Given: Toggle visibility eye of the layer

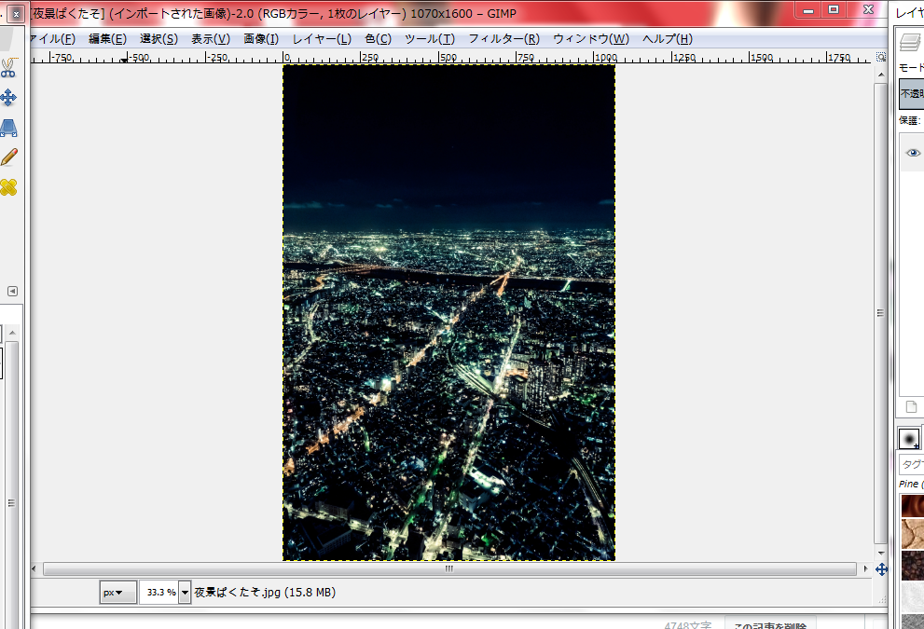Looking at the screenshot, I should click(913, 153).
